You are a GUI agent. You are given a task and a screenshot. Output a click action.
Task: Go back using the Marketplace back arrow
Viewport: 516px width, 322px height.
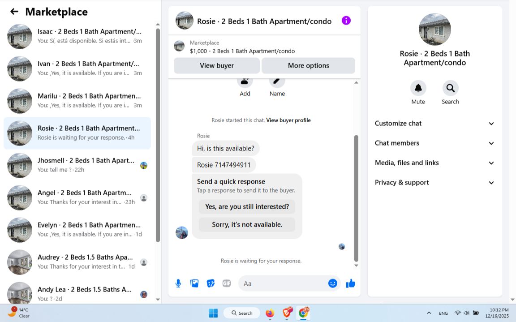[14, 12]
